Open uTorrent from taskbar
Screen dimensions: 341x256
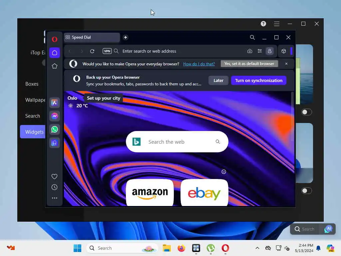click(x=211, y=248)
